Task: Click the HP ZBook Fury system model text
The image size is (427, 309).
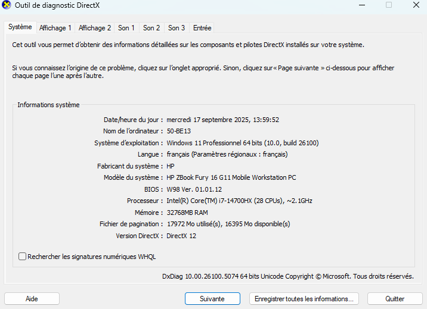Action: point(231,177)
